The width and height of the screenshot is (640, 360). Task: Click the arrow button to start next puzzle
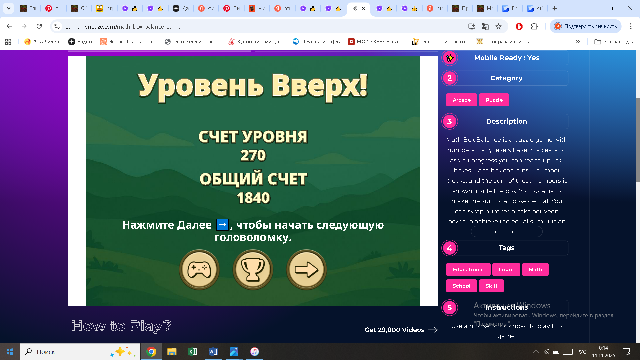pyautogui.click(x=306, y=269)
